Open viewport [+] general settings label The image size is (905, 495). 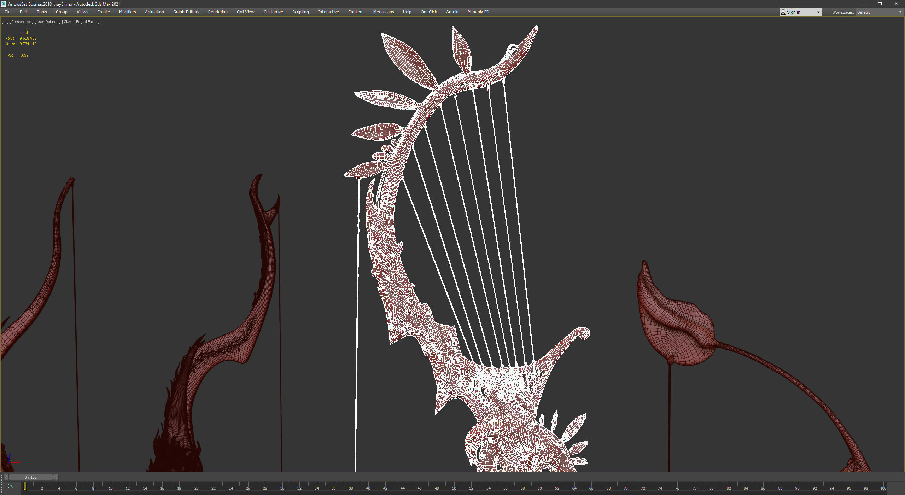[5, 22]
